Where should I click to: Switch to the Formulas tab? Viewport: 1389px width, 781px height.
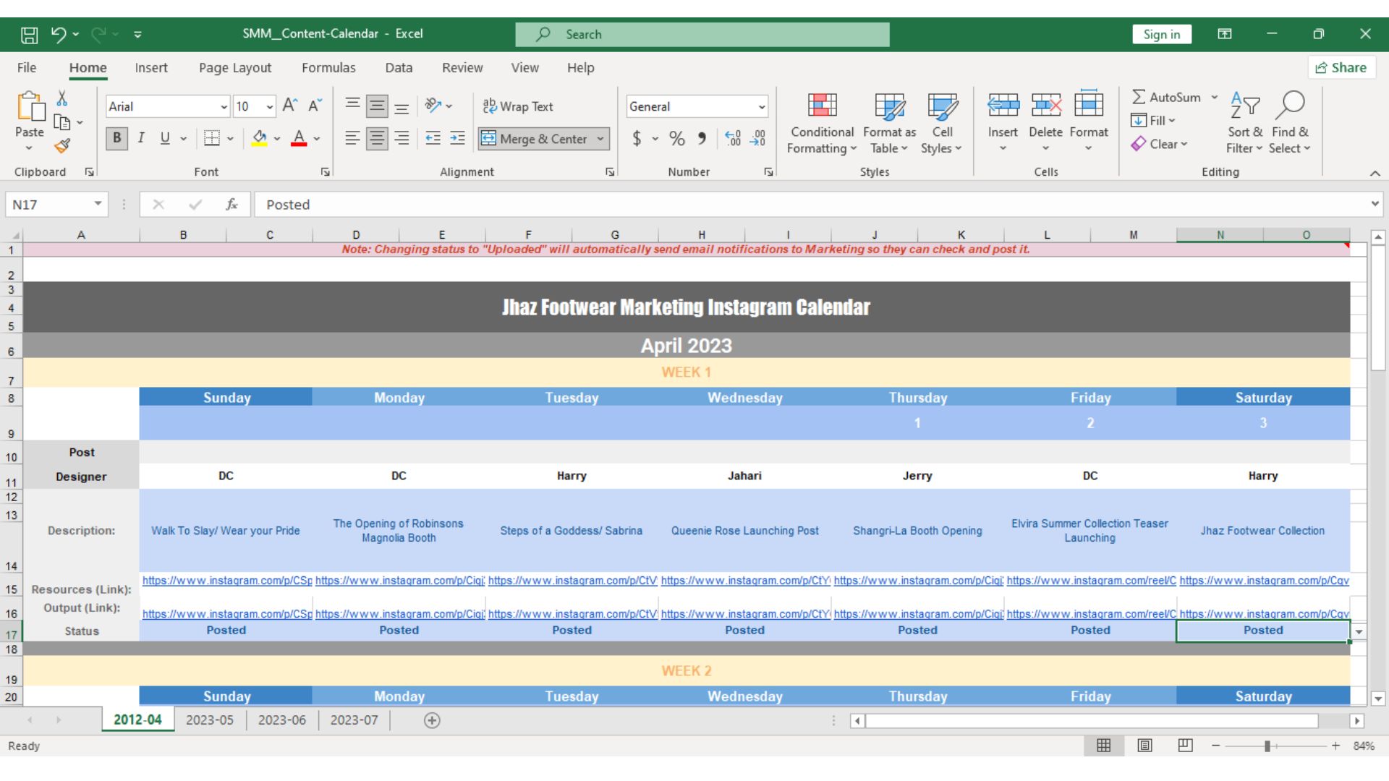tap(328, 67)
